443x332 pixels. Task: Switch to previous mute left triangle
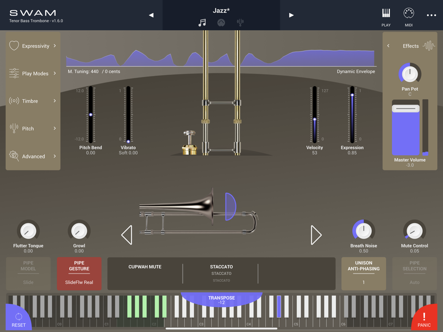[x=127, y=235]
